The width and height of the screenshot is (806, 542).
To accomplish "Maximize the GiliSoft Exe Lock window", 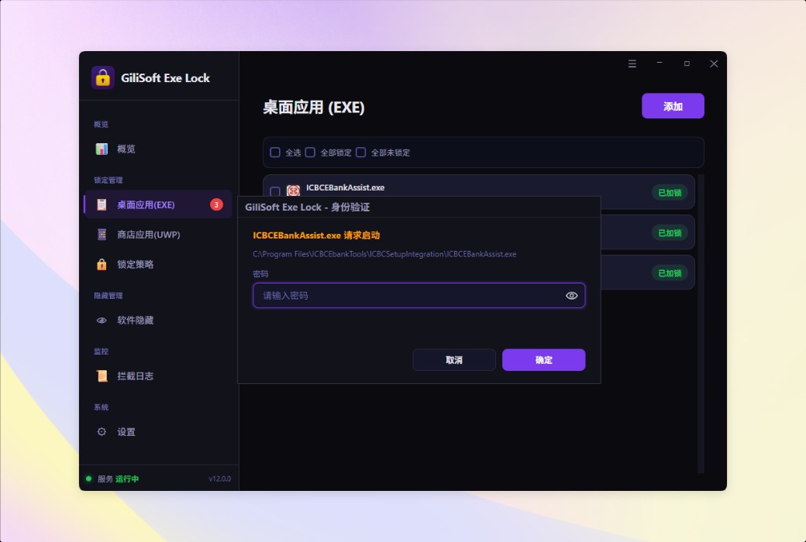I will [x=687, y=63].
